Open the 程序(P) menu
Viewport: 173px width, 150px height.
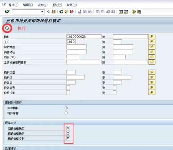coord(13,5)
